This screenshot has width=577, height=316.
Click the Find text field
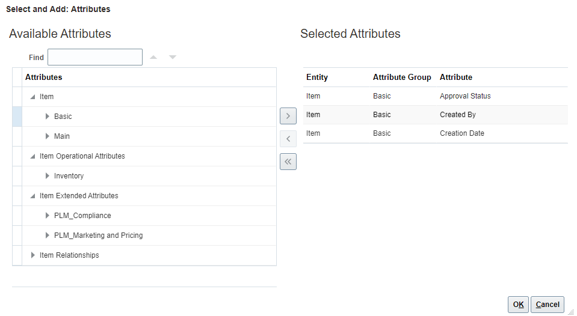[x=95, y=57]
